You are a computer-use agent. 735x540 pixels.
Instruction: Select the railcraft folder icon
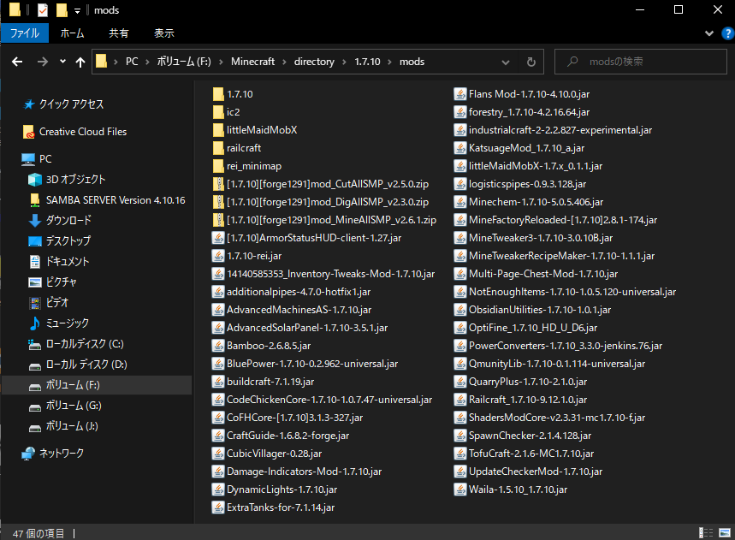218,148
